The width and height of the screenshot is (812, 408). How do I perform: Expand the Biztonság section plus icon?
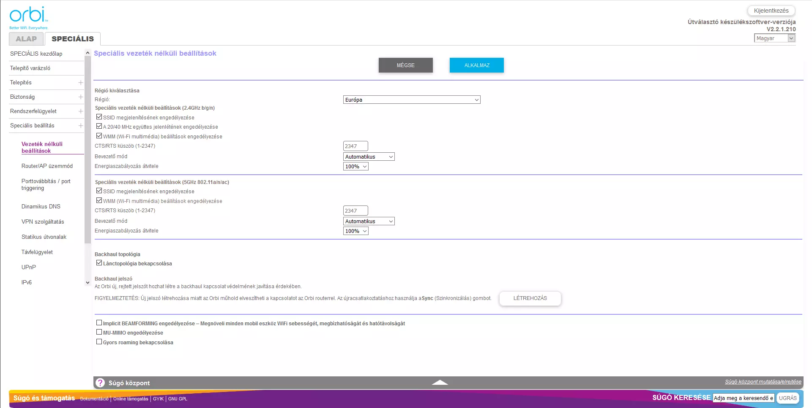click(x=80, y=97)
